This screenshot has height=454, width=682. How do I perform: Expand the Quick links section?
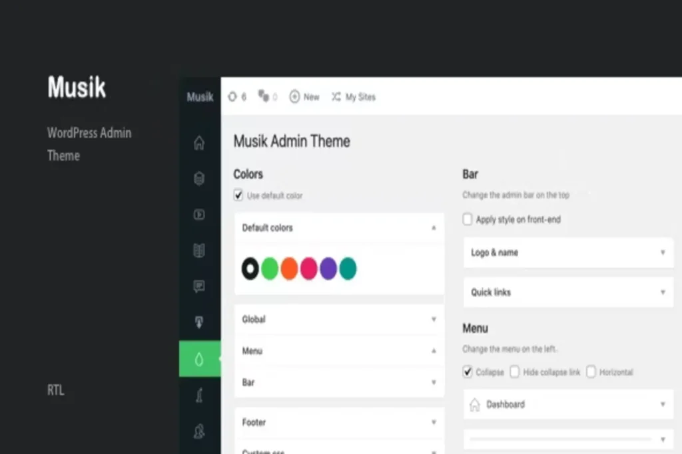point(568,292)
